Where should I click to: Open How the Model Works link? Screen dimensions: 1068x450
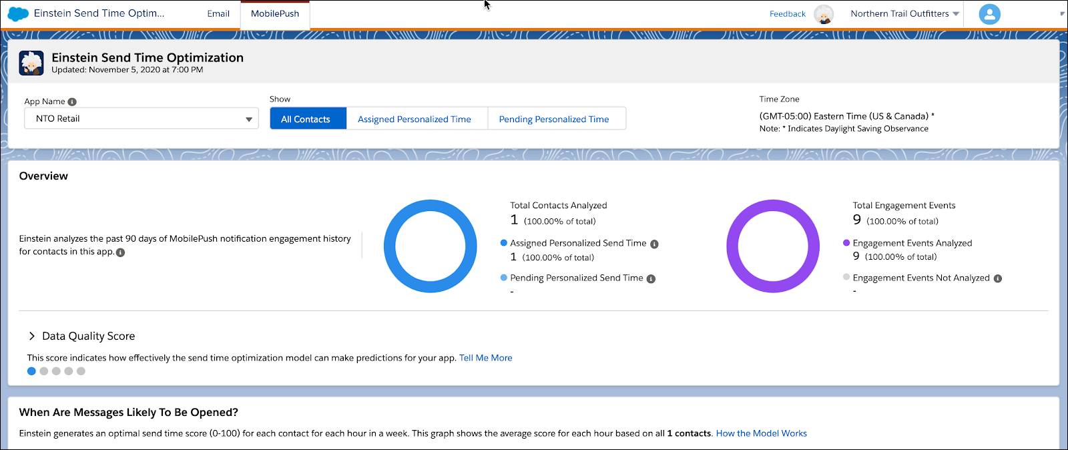[x=762, y=433]
